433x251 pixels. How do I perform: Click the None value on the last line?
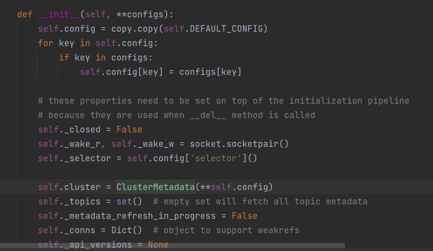click(158, 244)
